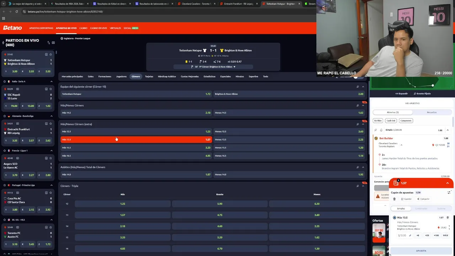Favorite the Angers SCO match star
The width and height of the screenshot is (455, 256).
(50, 158)
